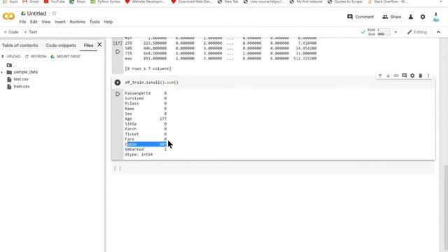Open the YouTube bookmark

[x=55, y=1]
